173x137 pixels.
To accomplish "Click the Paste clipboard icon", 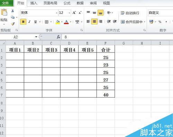I will pyautogui.click(x=4, y=12).
